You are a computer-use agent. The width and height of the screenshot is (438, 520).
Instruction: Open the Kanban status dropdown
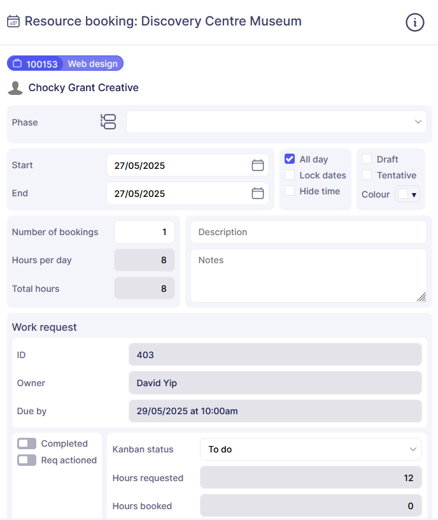click(x=311, y=449)
